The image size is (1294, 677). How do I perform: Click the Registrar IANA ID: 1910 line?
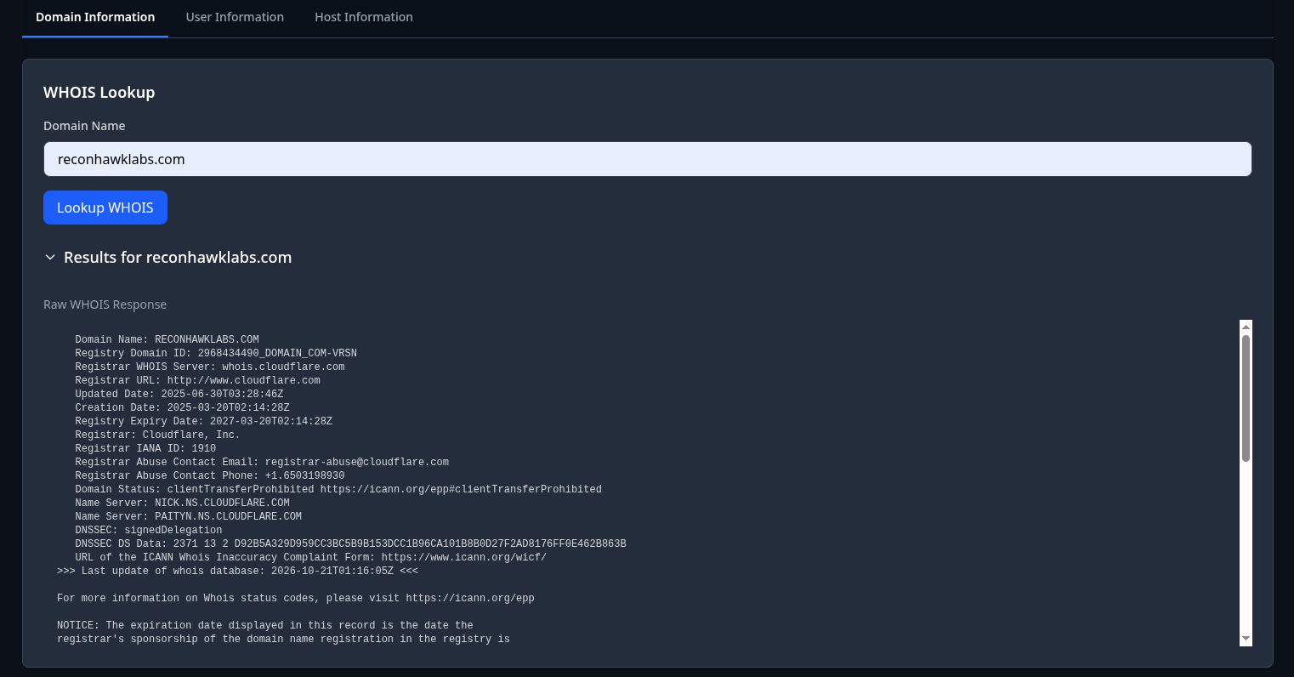145,448
